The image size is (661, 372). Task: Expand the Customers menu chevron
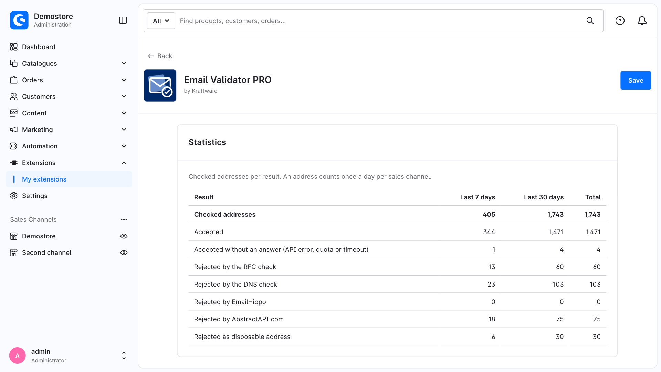(124, 96)
